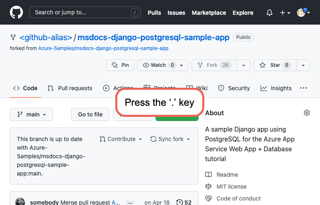Image resolution: width=320 pixels, height=205 pixels.
Task: Open the plus create-new menu
Action: [x=285, y=13]
